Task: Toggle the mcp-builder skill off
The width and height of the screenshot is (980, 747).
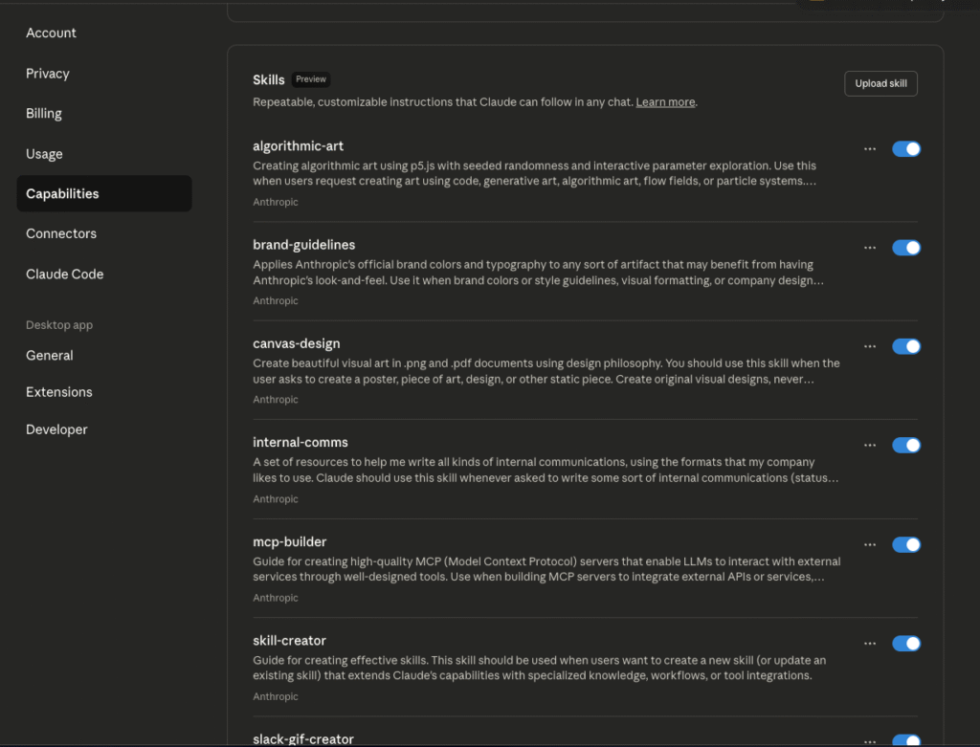Action: tap(905, 544)
